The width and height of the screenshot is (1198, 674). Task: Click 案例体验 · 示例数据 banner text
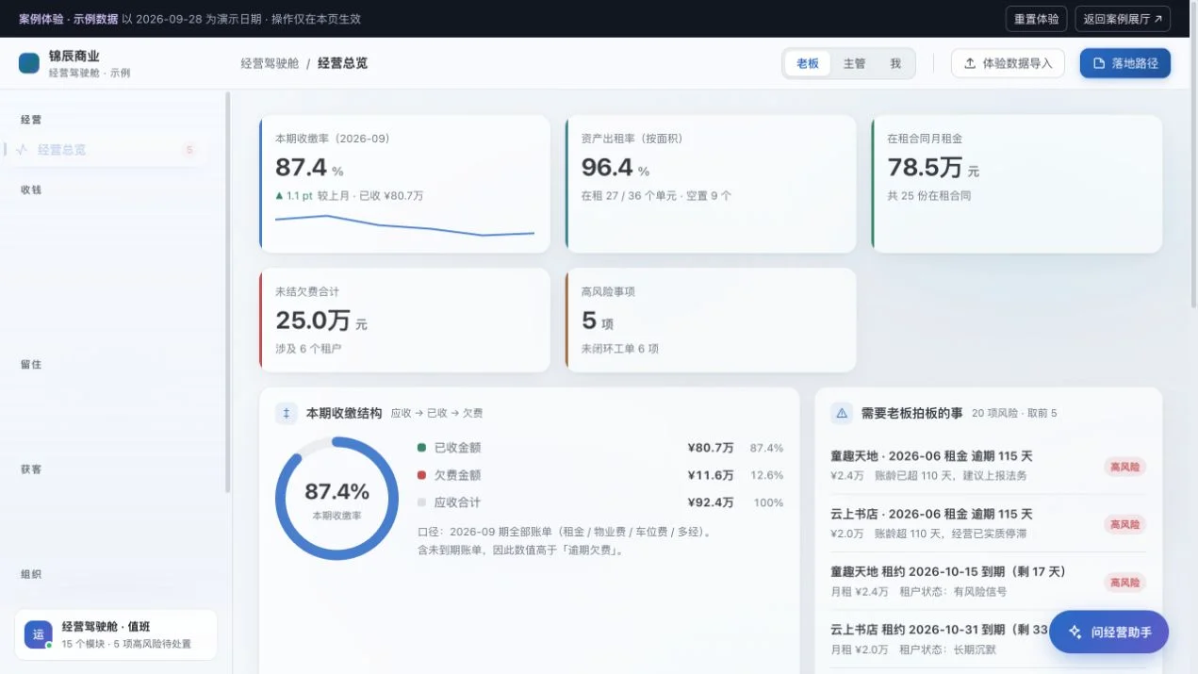(x=68, y=19)
